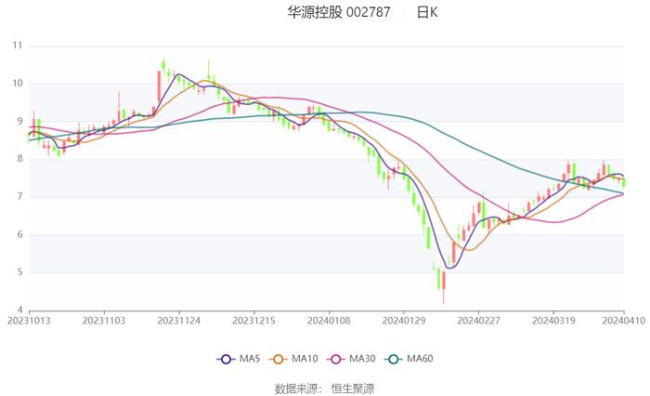
Task: Select the 20240227 date axis label
Action: tap(478, 321)
